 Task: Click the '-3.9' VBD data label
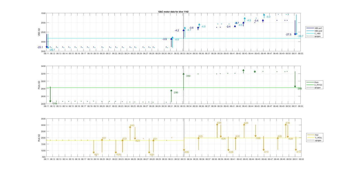[164, 39]
